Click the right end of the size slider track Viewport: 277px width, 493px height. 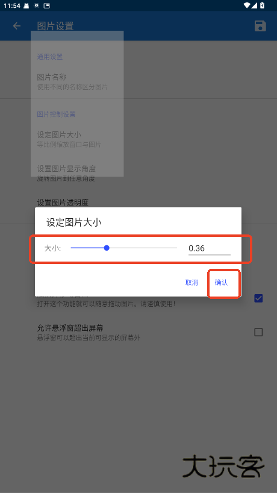(176, 248)
